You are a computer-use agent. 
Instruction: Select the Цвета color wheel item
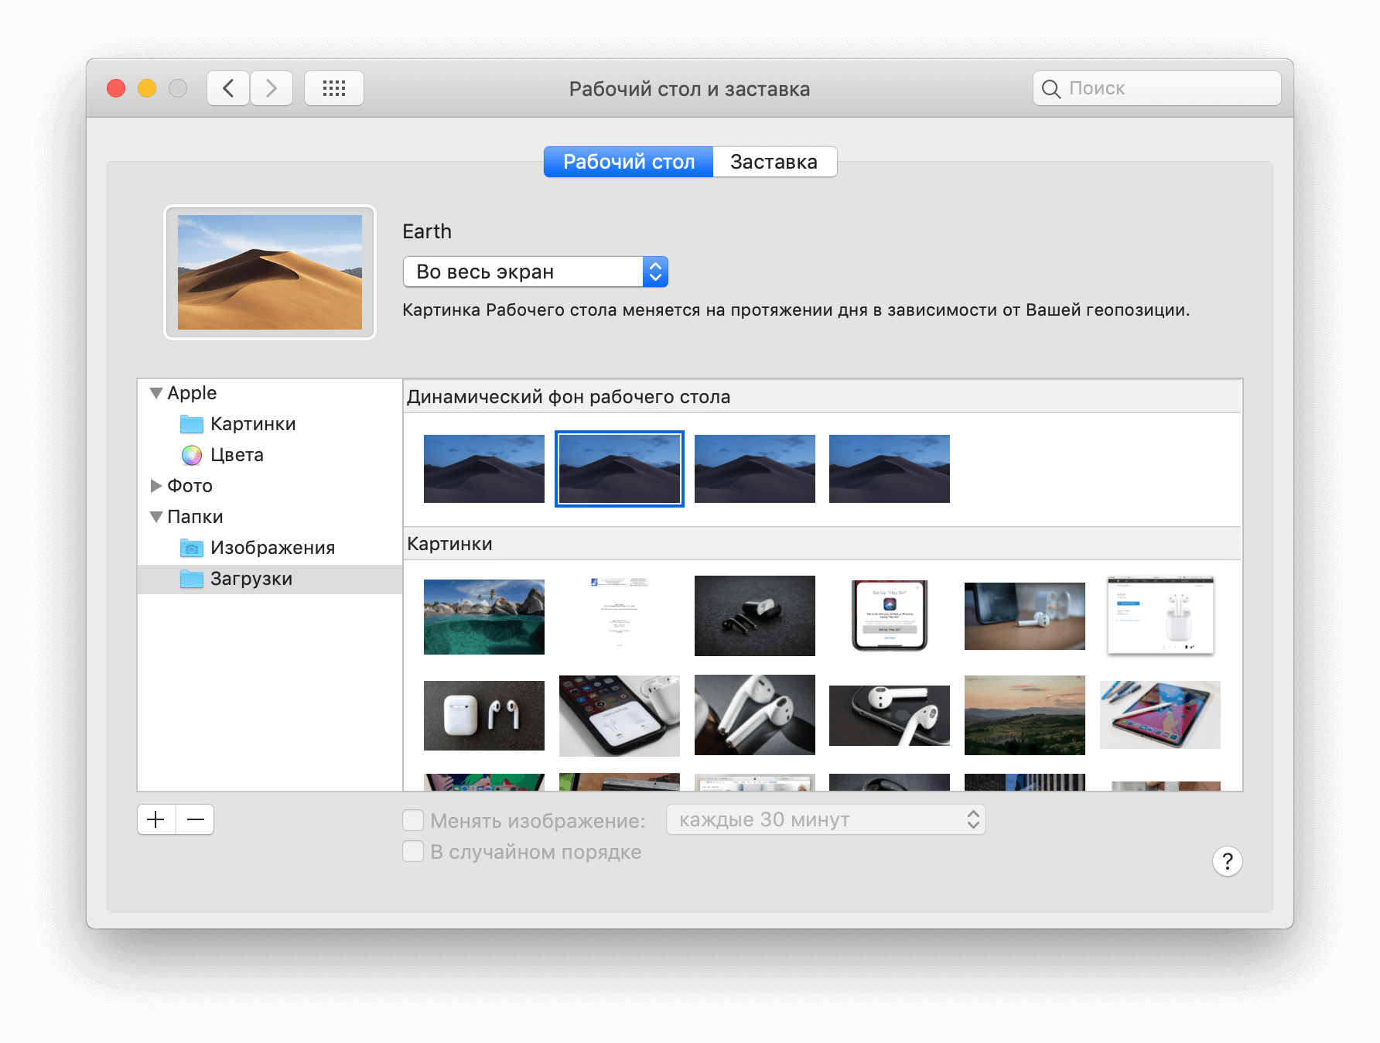pyautogui.click(x=236, y=455)
